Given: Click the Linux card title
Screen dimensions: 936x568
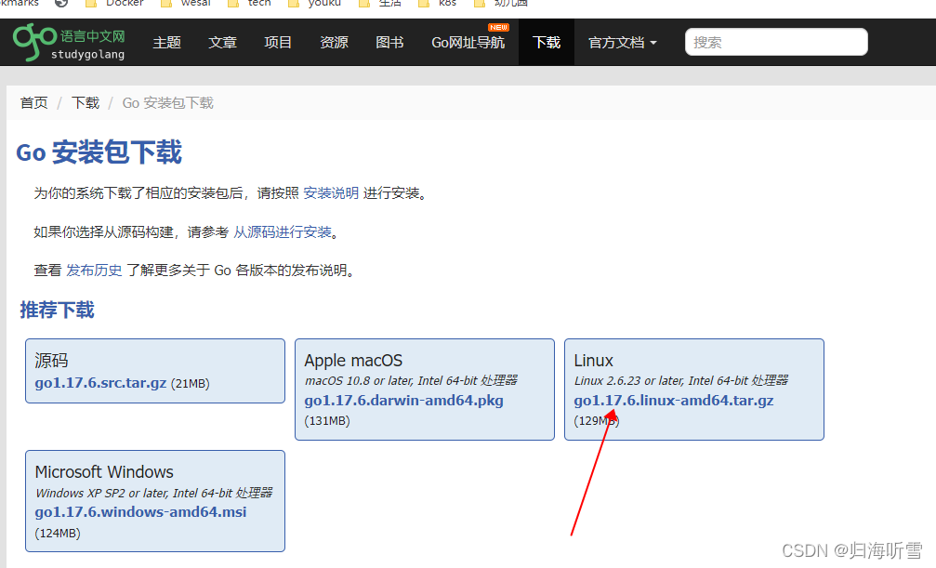Looking at the screenshot, I should click(x=593, y=360).
